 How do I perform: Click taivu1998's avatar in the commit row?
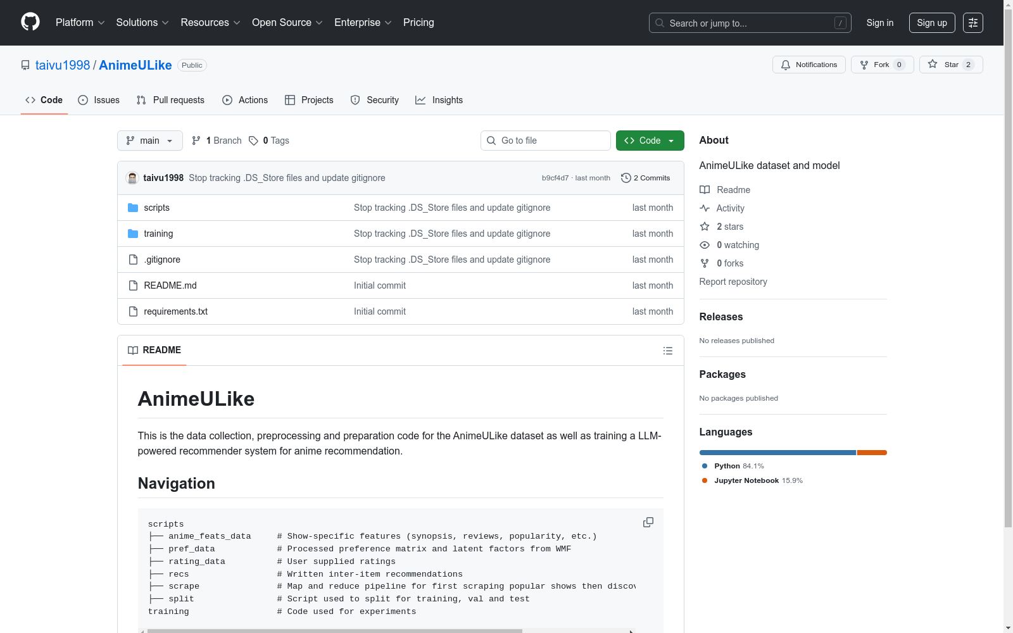pyautogui.click(x=132, y=178)
